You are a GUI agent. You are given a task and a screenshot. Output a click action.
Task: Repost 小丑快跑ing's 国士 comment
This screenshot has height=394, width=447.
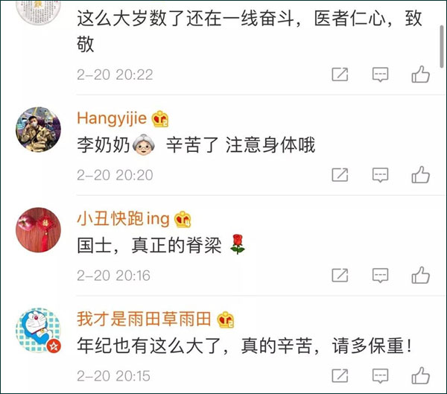pyautogui.click(x=340, y=275)
